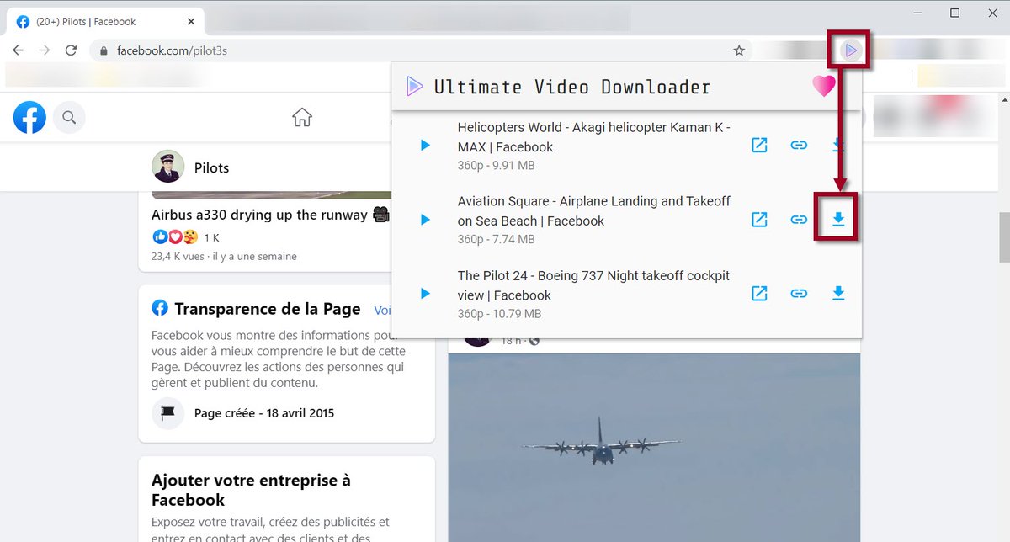Click the site lock icon in address bar
This screenshot has width=1010, height=542.
click(104, 50)
